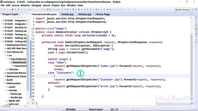Image resolution: width=198 pixels, height=111 pixels.
Task: Select JavaScript Resources tree item
Action: point(16,73)
